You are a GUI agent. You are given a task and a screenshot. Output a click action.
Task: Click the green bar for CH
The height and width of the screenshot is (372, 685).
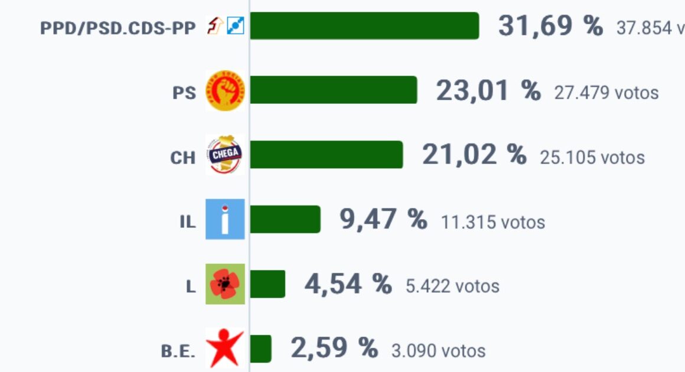tap(327, 155)
